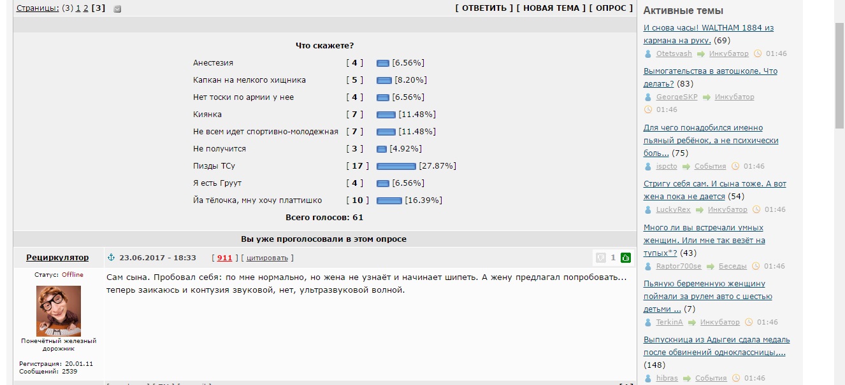845x385 pixels.
Task: Click the Страницы pages link
Action: click(x=38, y=8)
